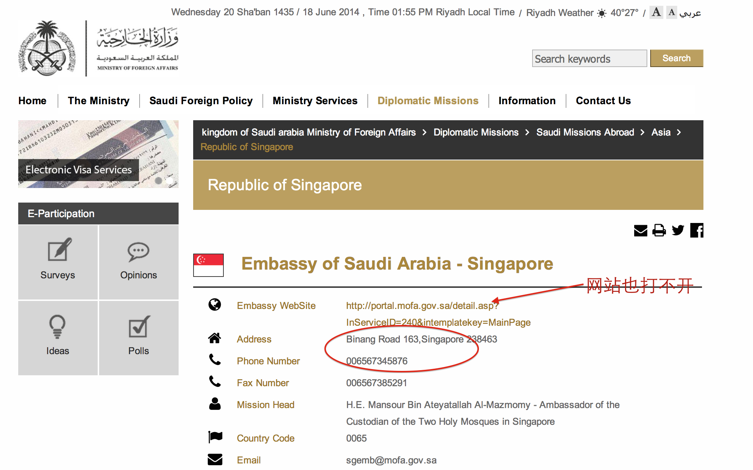
Task: Share page via Facebook icon
Action: pyautogui.click(x=697, y=231)
